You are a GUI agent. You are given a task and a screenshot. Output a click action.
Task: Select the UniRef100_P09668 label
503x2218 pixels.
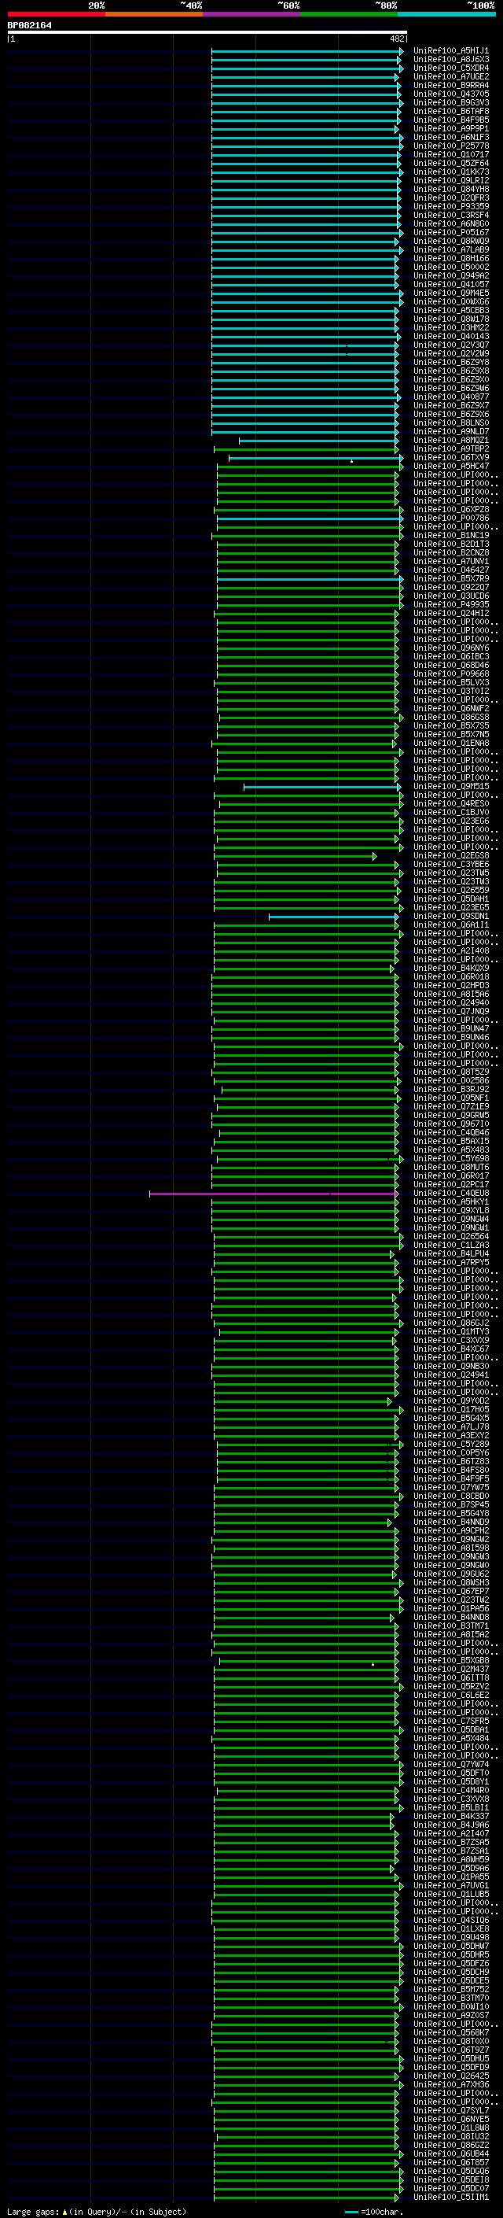(450, 674)
